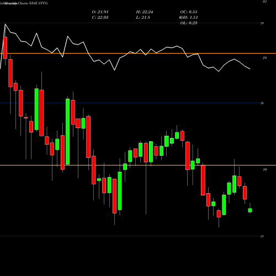Click the 'OC: 0.55' readout
This screenshot has width=276, height=276.
[x=189, y=12]
